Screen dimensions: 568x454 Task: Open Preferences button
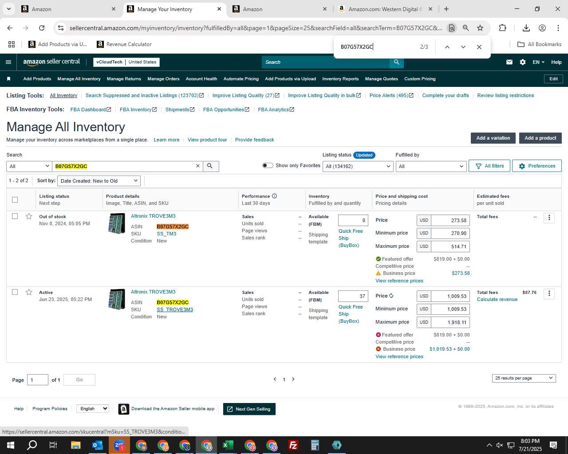[x=537, y=166]
